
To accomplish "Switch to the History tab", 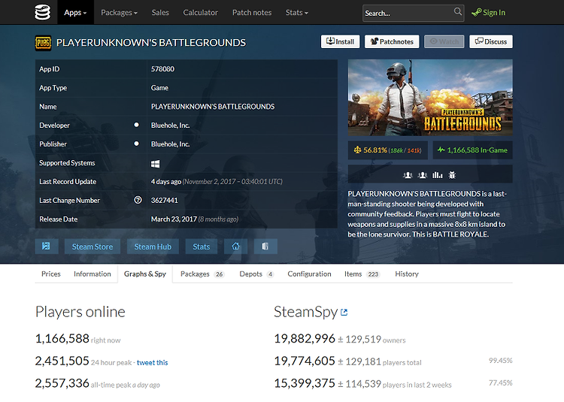I will tap(407, 274).
